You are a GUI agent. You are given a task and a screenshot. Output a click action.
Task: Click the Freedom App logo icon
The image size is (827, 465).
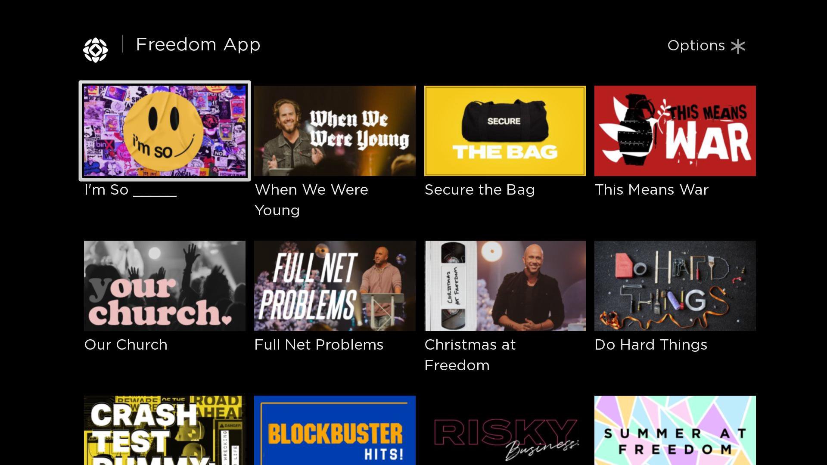tap(95, 50)
